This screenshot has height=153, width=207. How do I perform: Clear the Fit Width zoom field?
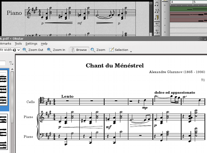(x=14, y=50)
